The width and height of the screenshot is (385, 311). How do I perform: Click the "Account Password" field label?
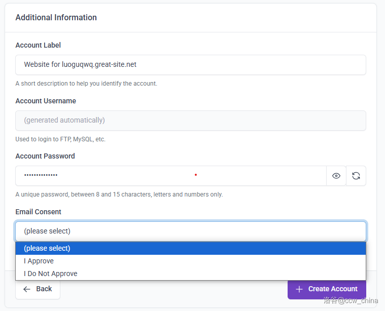45,156
